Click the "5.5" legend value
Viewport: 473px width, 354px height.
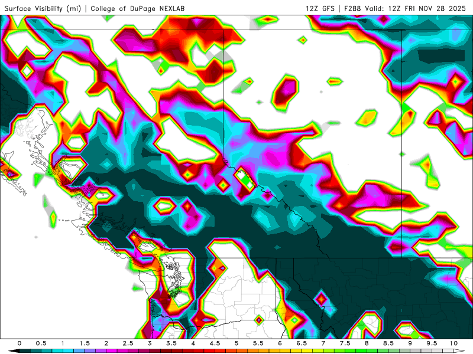pos(258,343)
